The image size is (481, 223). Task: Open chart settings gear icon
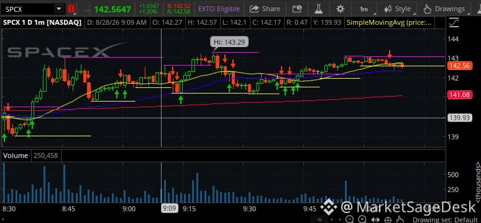point(340,9)
